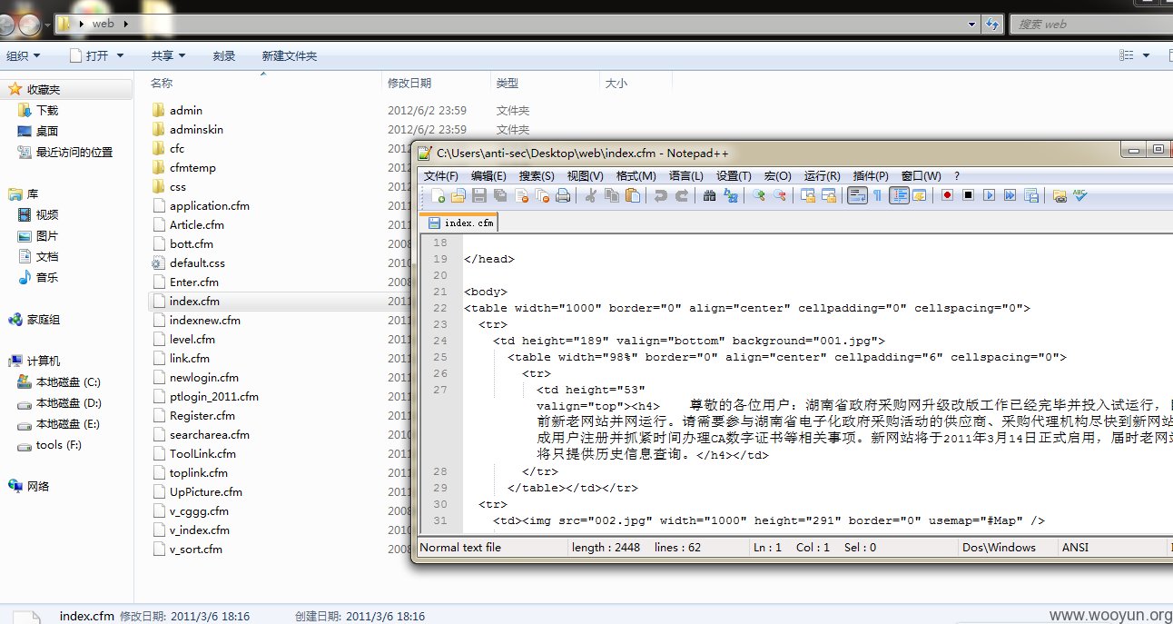
Task: Click the Copy icon in Notepad++ toolbar
Action: point(612,195)
